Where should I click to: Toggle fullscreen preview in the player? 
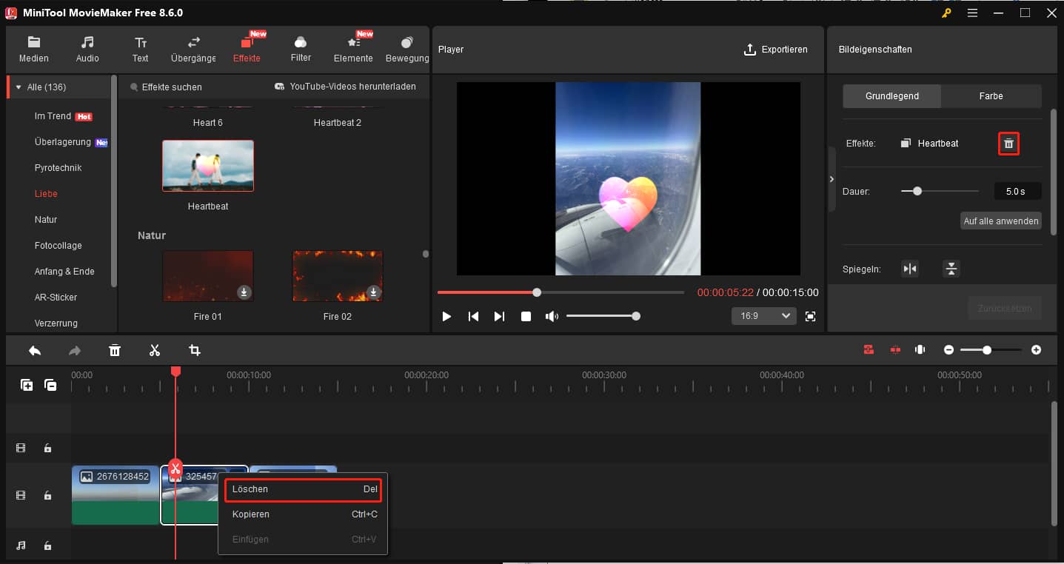(810, 316)
